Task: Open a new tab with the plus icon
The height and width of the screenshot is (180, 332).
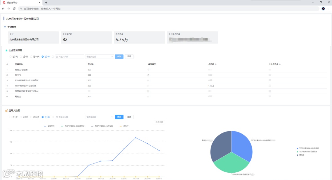Action: pos(46,2)
